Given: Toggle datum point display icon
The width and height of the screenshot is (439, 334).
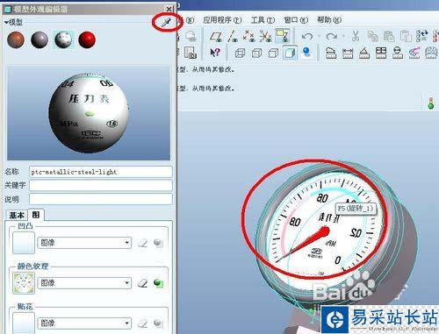Looking at the screenshot, I should pos(248,36).
